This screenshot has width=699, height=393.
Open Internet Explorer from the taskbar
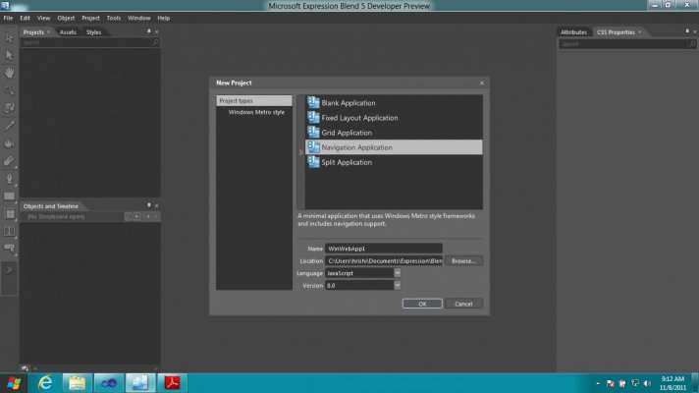(45, 383)
